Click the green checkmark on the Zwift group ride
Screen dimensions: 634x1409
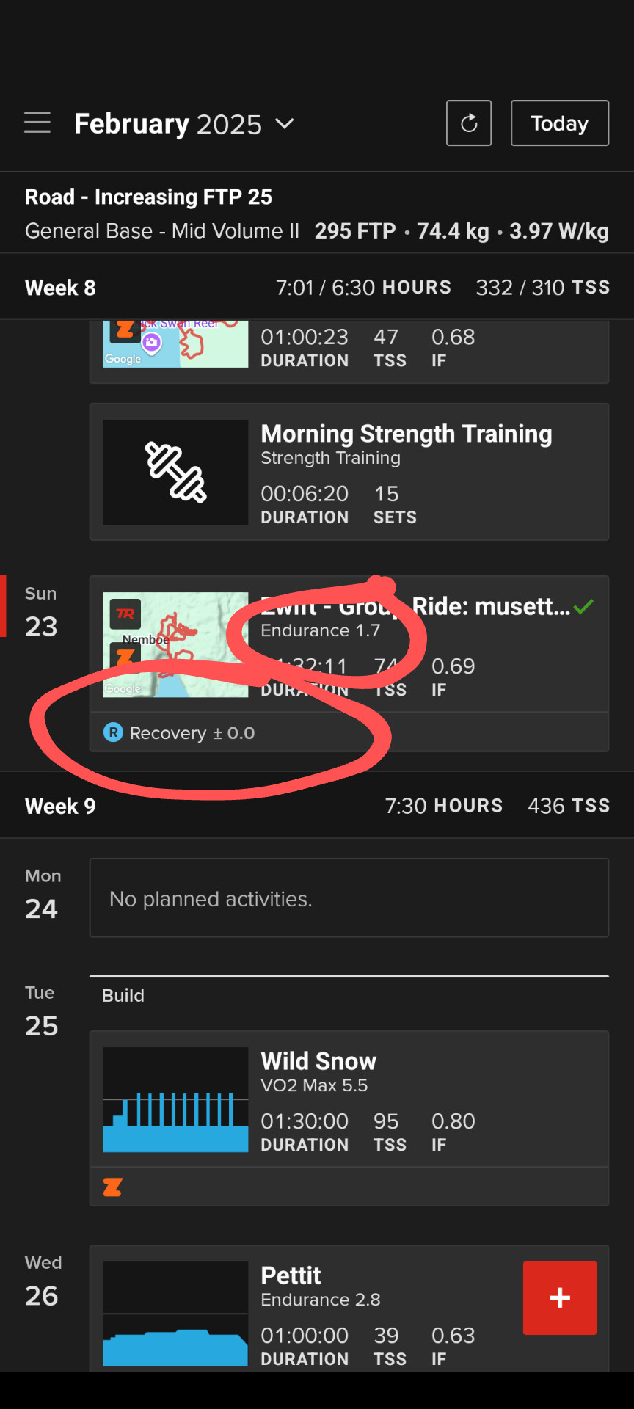coord(585,605)
